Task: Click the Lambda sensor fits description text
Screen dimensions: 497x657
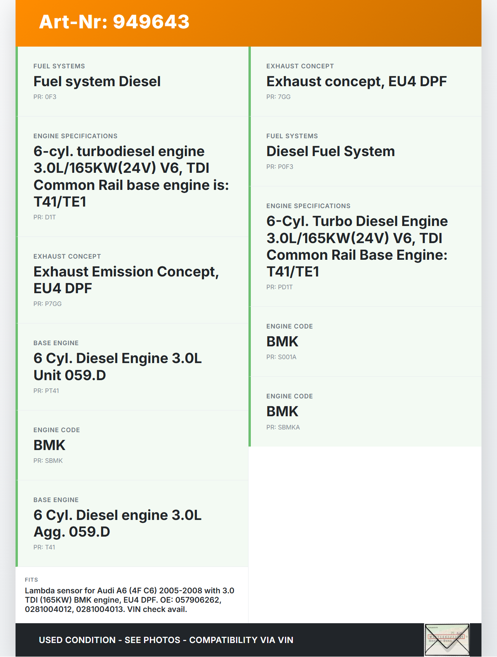Action: (129, 600)
